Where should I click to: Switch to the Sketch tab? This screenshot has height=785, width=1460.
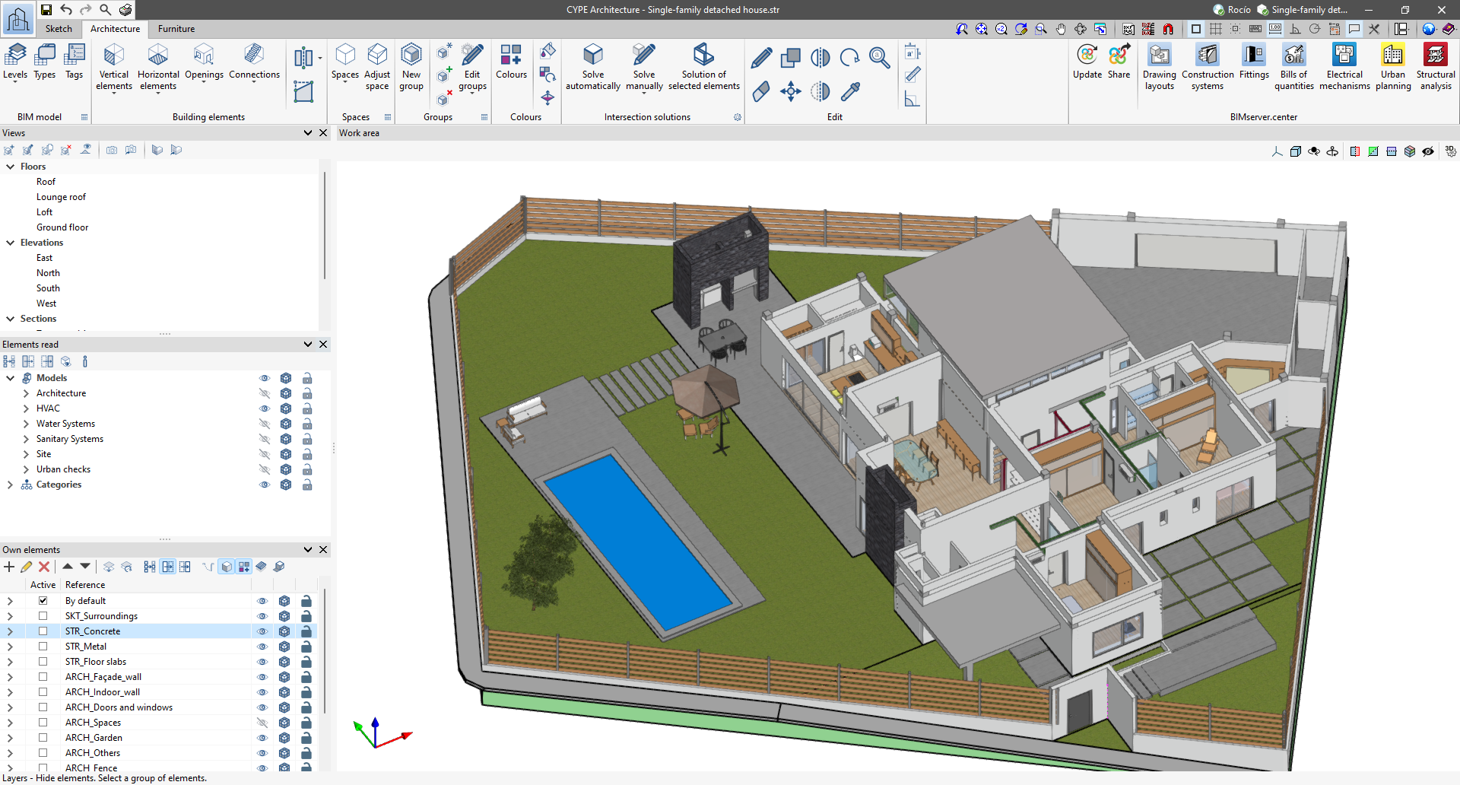(x=59, y=29)
